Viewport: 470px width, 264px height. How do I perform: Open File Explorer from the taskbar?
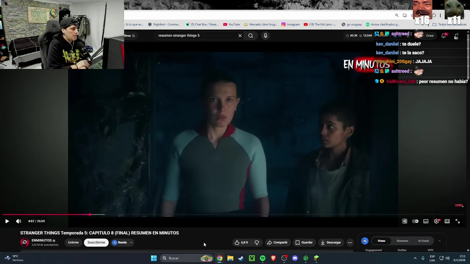pos(230,258)
